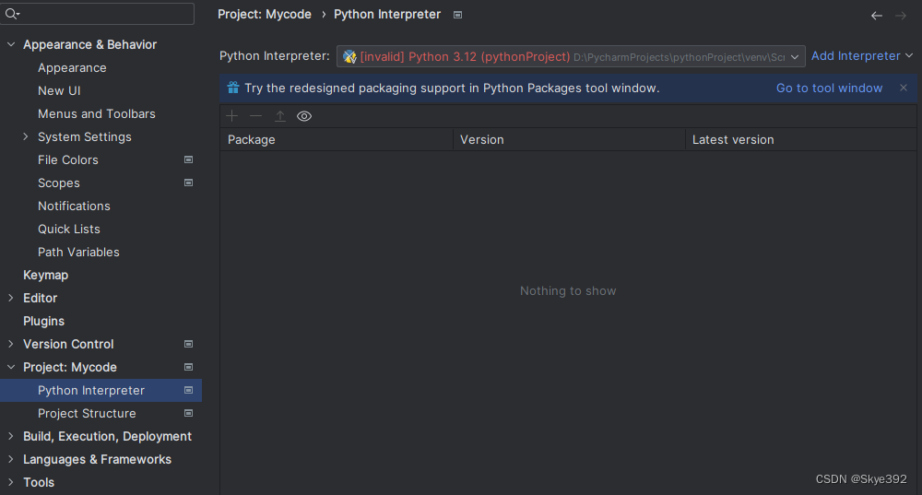Click project-level icon next to Version Control
This screenshot has height=495, width=922.
tap(189, 344)
